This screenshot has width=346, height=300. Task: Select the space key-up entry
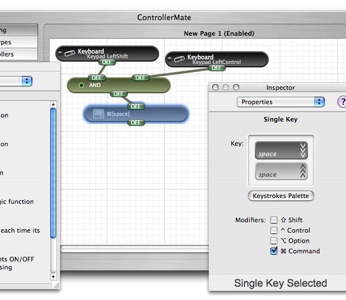coord(281,172)
